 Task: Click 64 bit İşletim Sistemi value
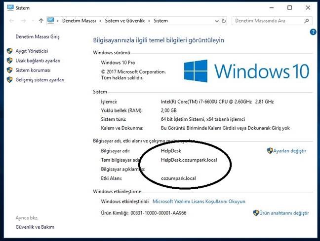(203, 119)
